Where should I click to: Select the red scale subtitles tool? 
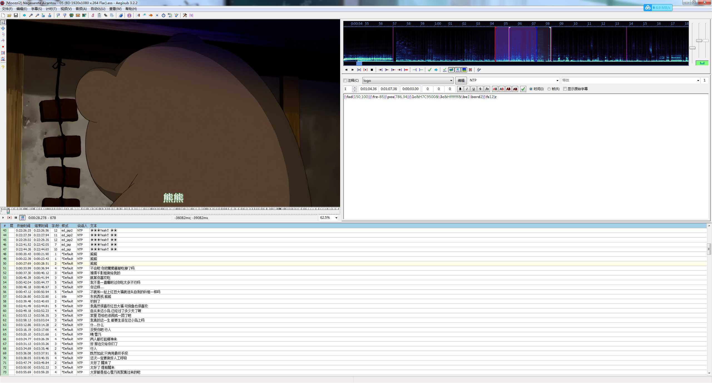[x=3, y=47]
